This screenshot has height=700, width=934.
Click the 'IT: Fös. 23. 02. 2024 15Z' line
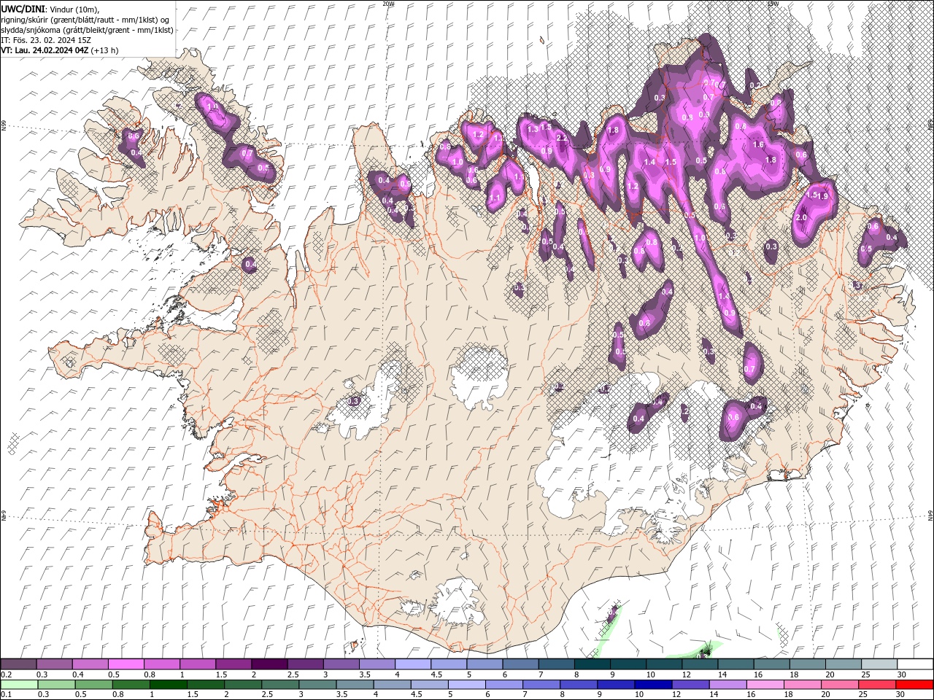click(x=46, y=40)
